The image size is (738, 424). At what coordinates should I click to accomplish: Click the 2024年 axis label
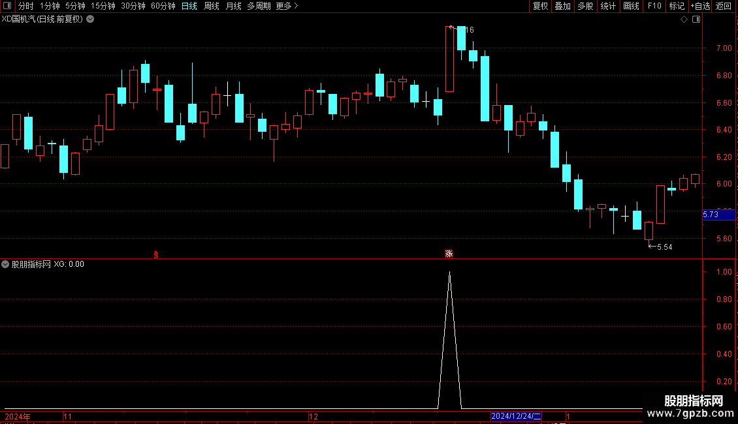(18, 416)
